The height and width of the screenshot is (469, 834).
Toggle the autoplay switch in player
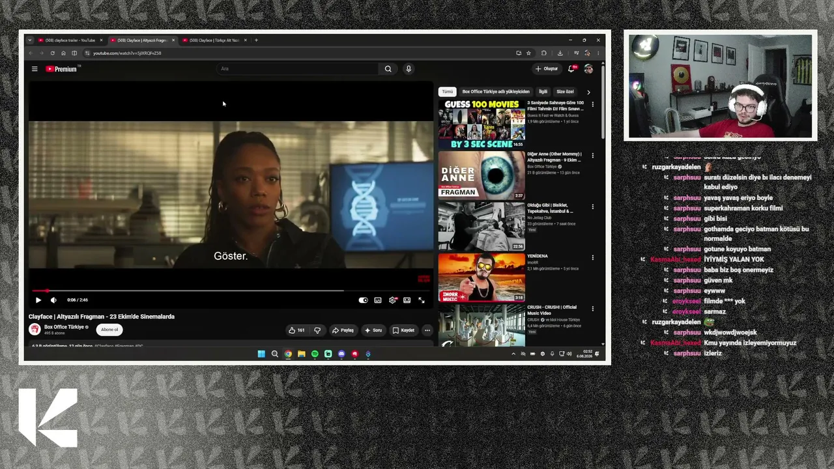click(x=363, y=300)
